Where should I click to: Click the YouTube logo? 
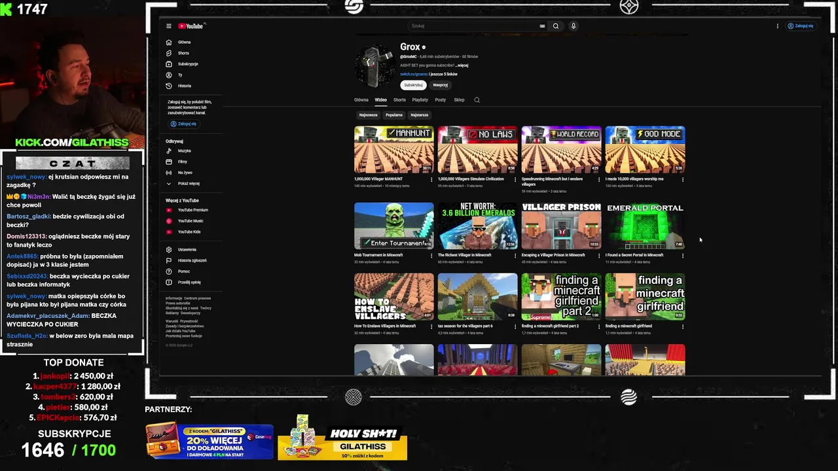click(x=191, y=26)
